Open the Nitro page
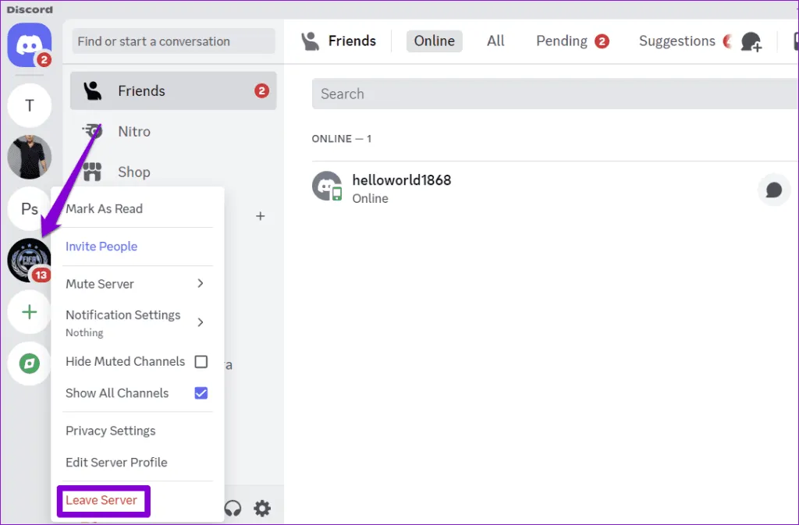This screenshot has height=525, width=799. pos(134,132)
